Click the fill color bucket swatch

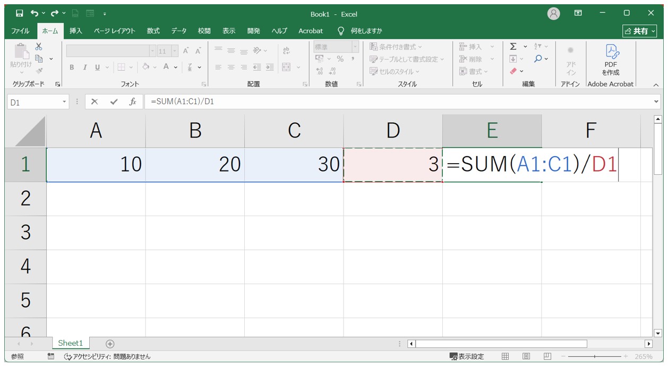(x=147, y=67)
